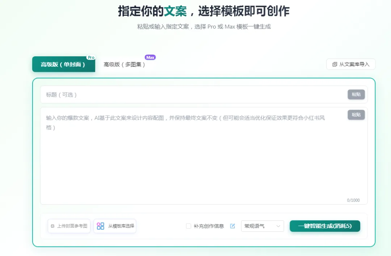Click the document icon in 从文案库导入
The width and height of the screenshot is (391, 256).
click(335, 64)
